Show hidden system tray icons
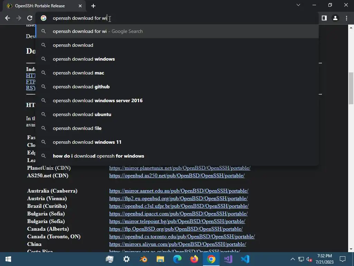This screenshot has width=354, height=266. click(292, 259)
